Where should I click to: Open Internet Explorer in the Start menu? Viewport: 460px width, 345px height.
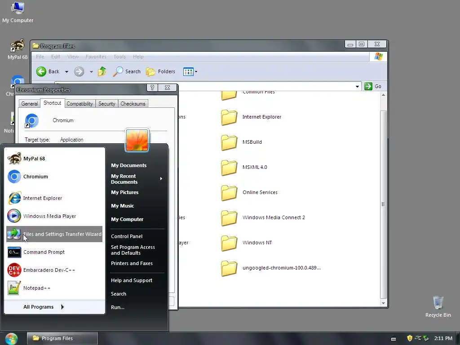[54, 198]
